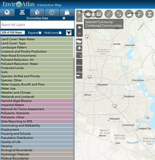Expand Pollutant Reduction: Air category

click(37, 60)
